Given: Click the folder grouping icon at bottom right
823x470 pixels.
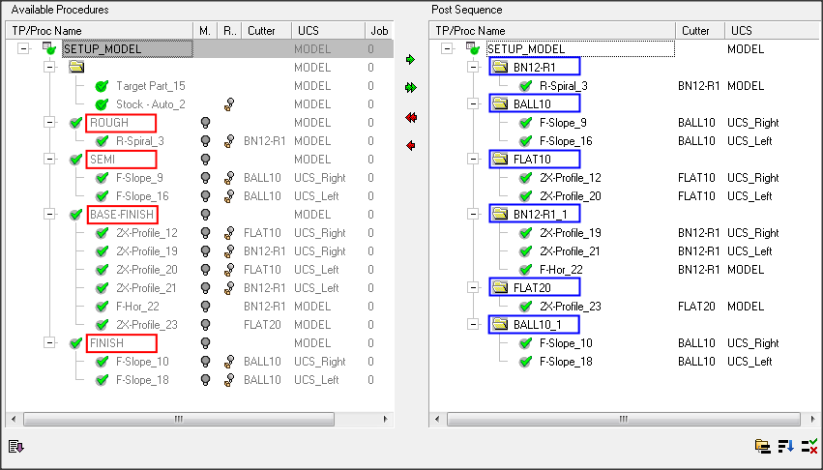Looking at the screenshot, I should (763, 447).
